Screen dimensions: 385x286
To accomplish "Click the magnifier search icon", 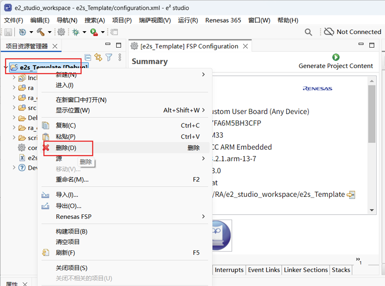I will click(308, 32).
